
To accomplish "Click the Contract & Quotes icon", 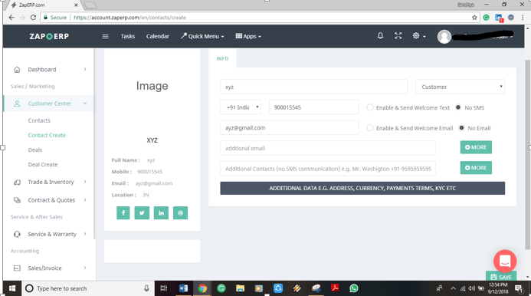I will click(17, 200).
